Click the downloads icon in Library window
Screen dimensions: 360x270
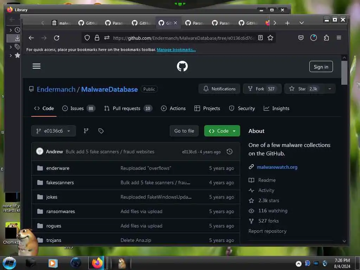coord(17,38)
